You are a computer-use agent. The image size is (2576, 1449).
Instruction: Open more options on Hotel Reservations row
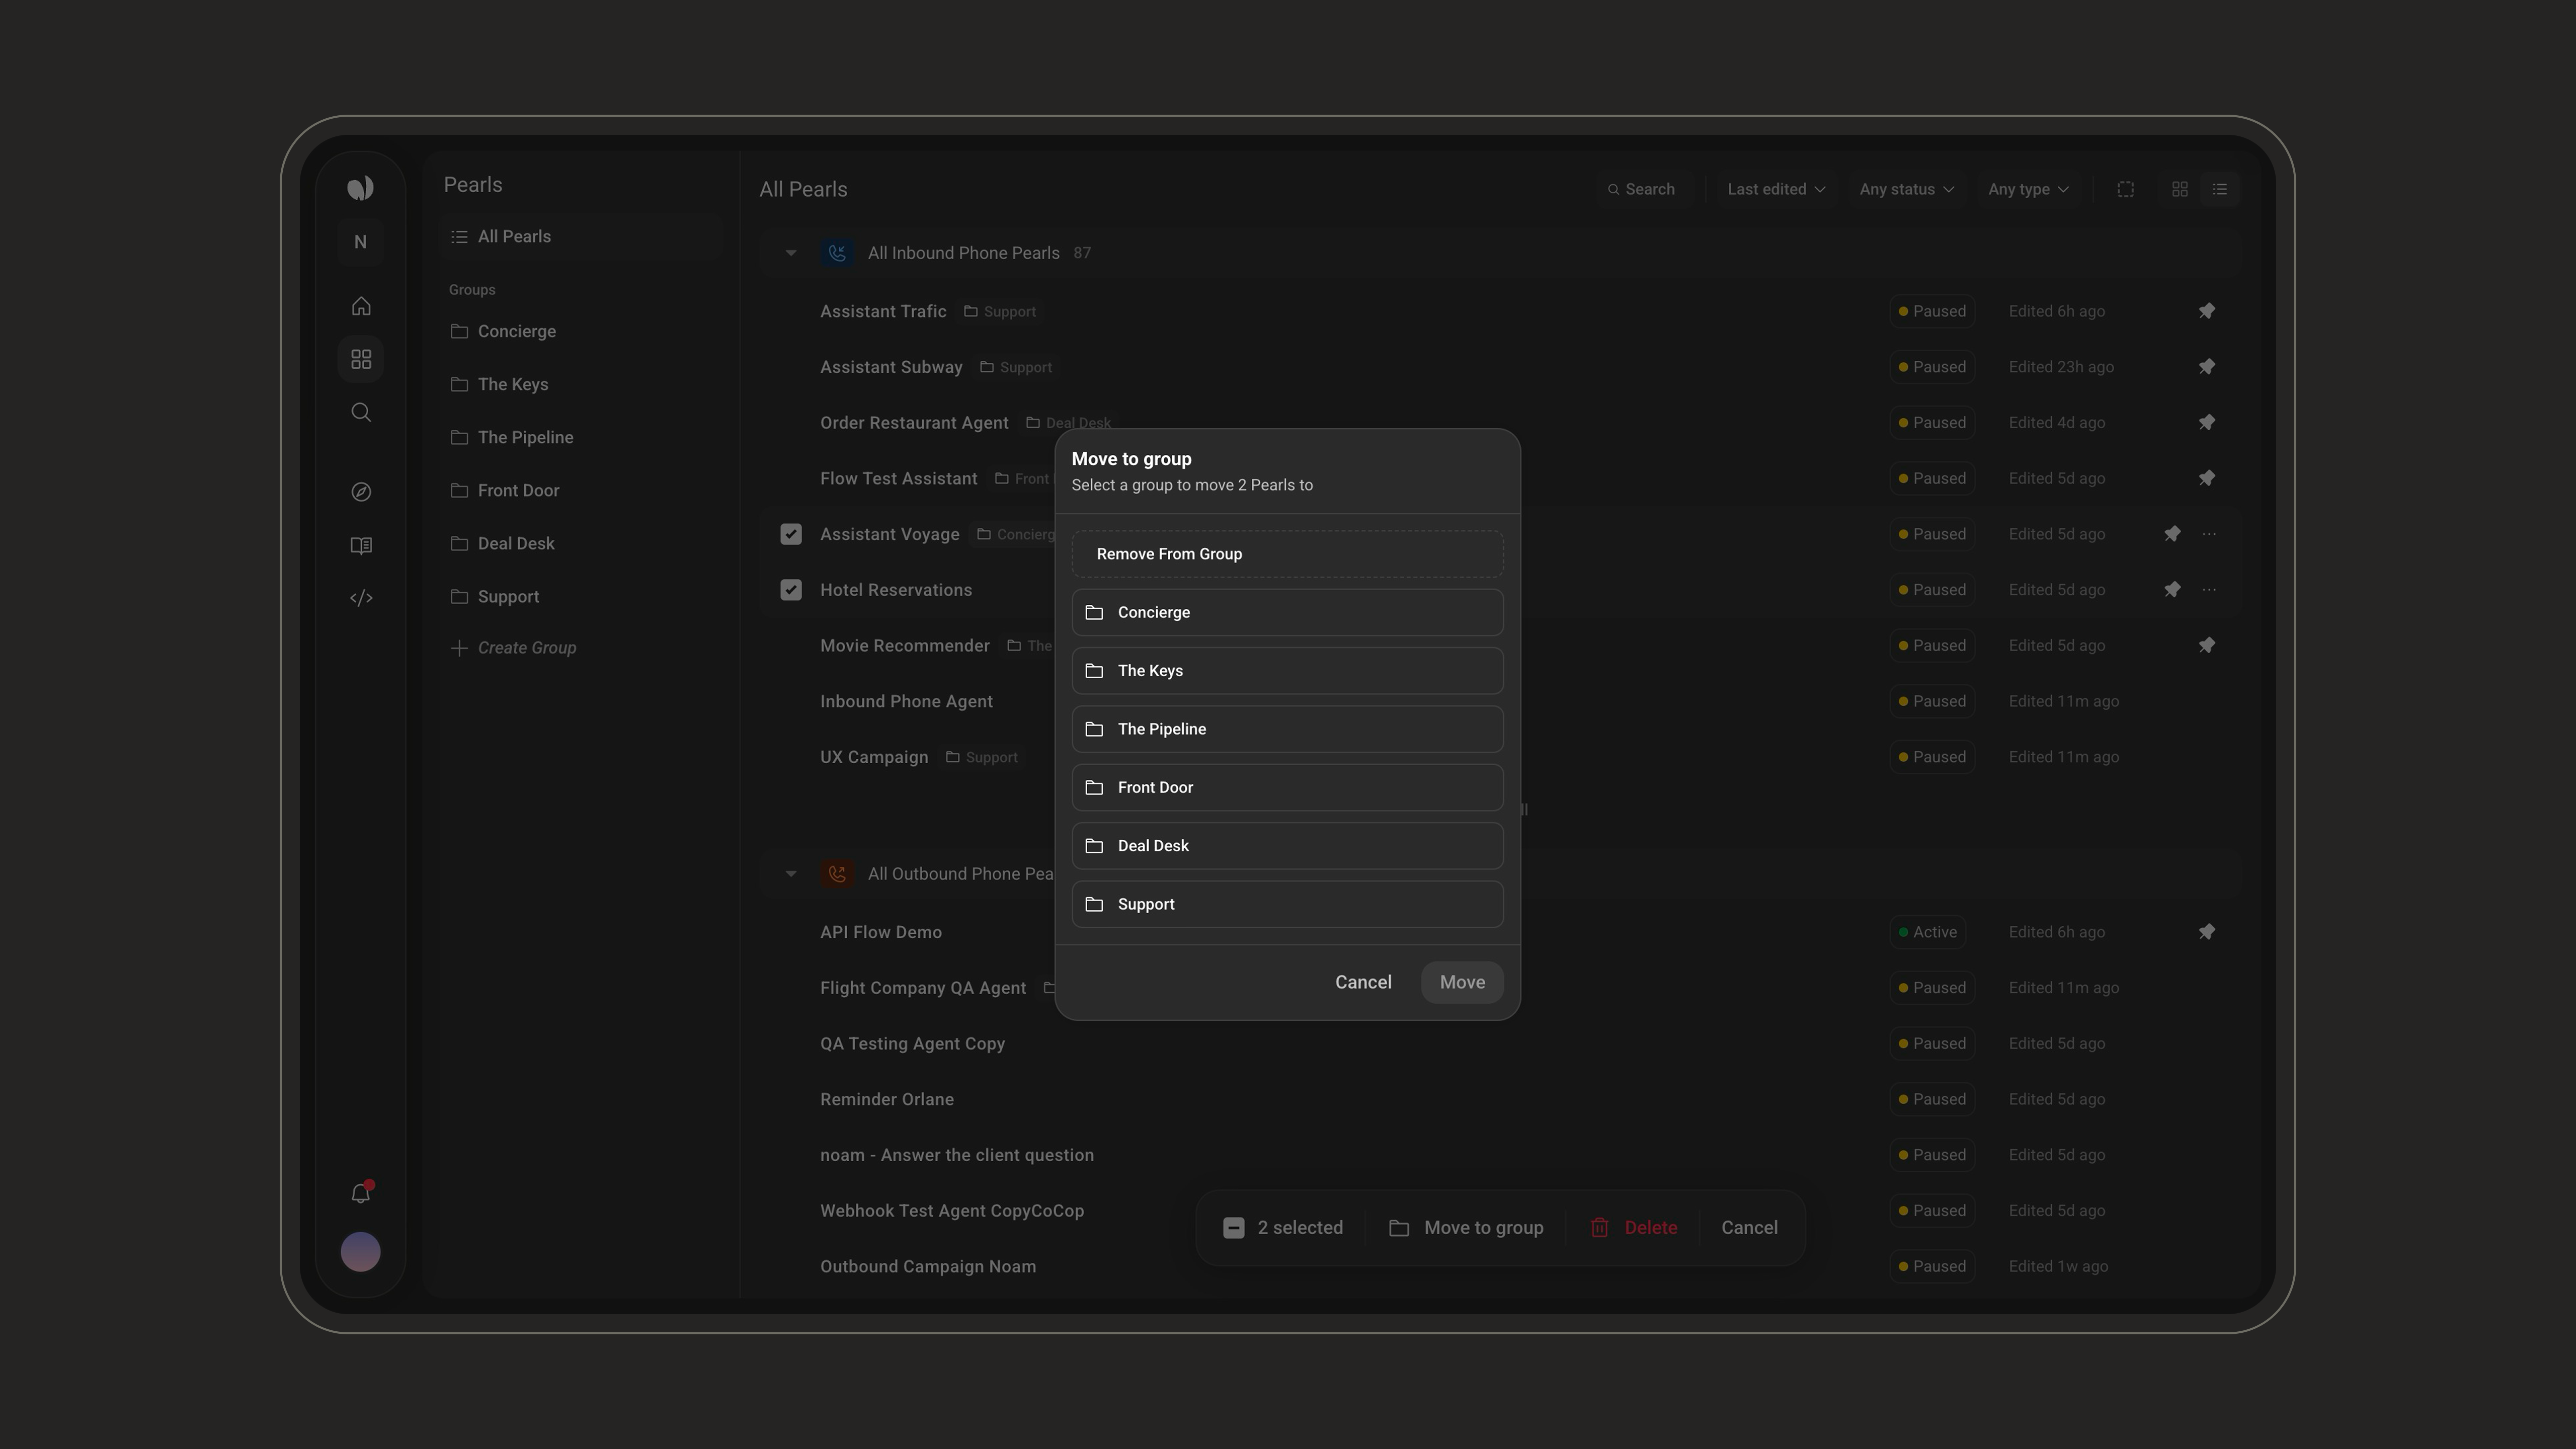tap(2209, 590)
